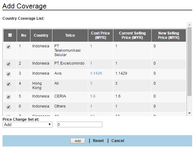Open cost price link for PT. Excelcomindo
This screenshot has width=195, height=148.
[91, 63]
